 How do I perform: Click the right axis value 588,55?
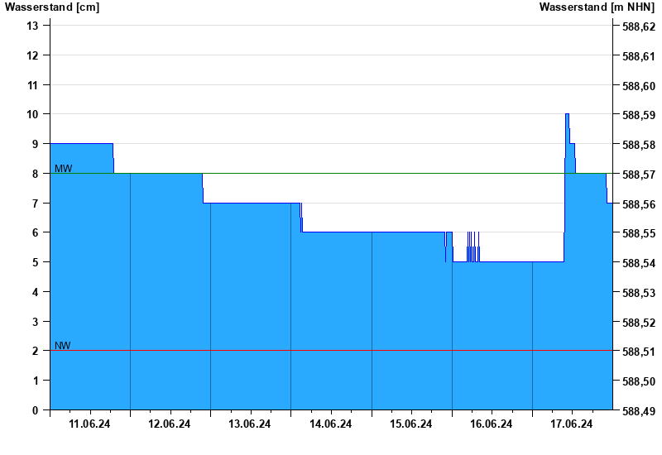point(639,233)
